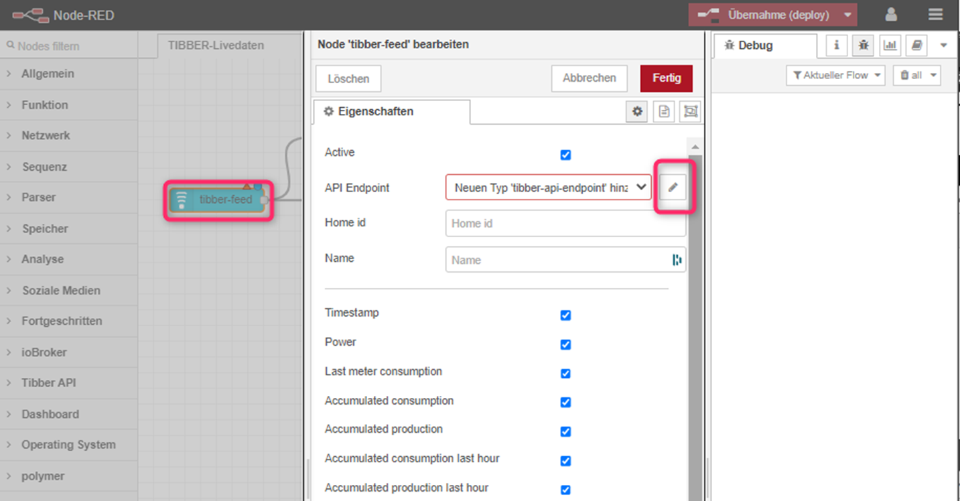Select the Eigenschaften tab
The width and height of the screenshot is (960, 501).
click(391, 112)
